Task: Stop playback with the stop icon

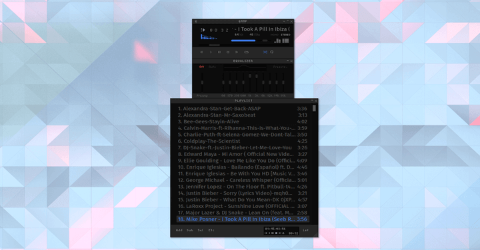Action: point(228,52)
